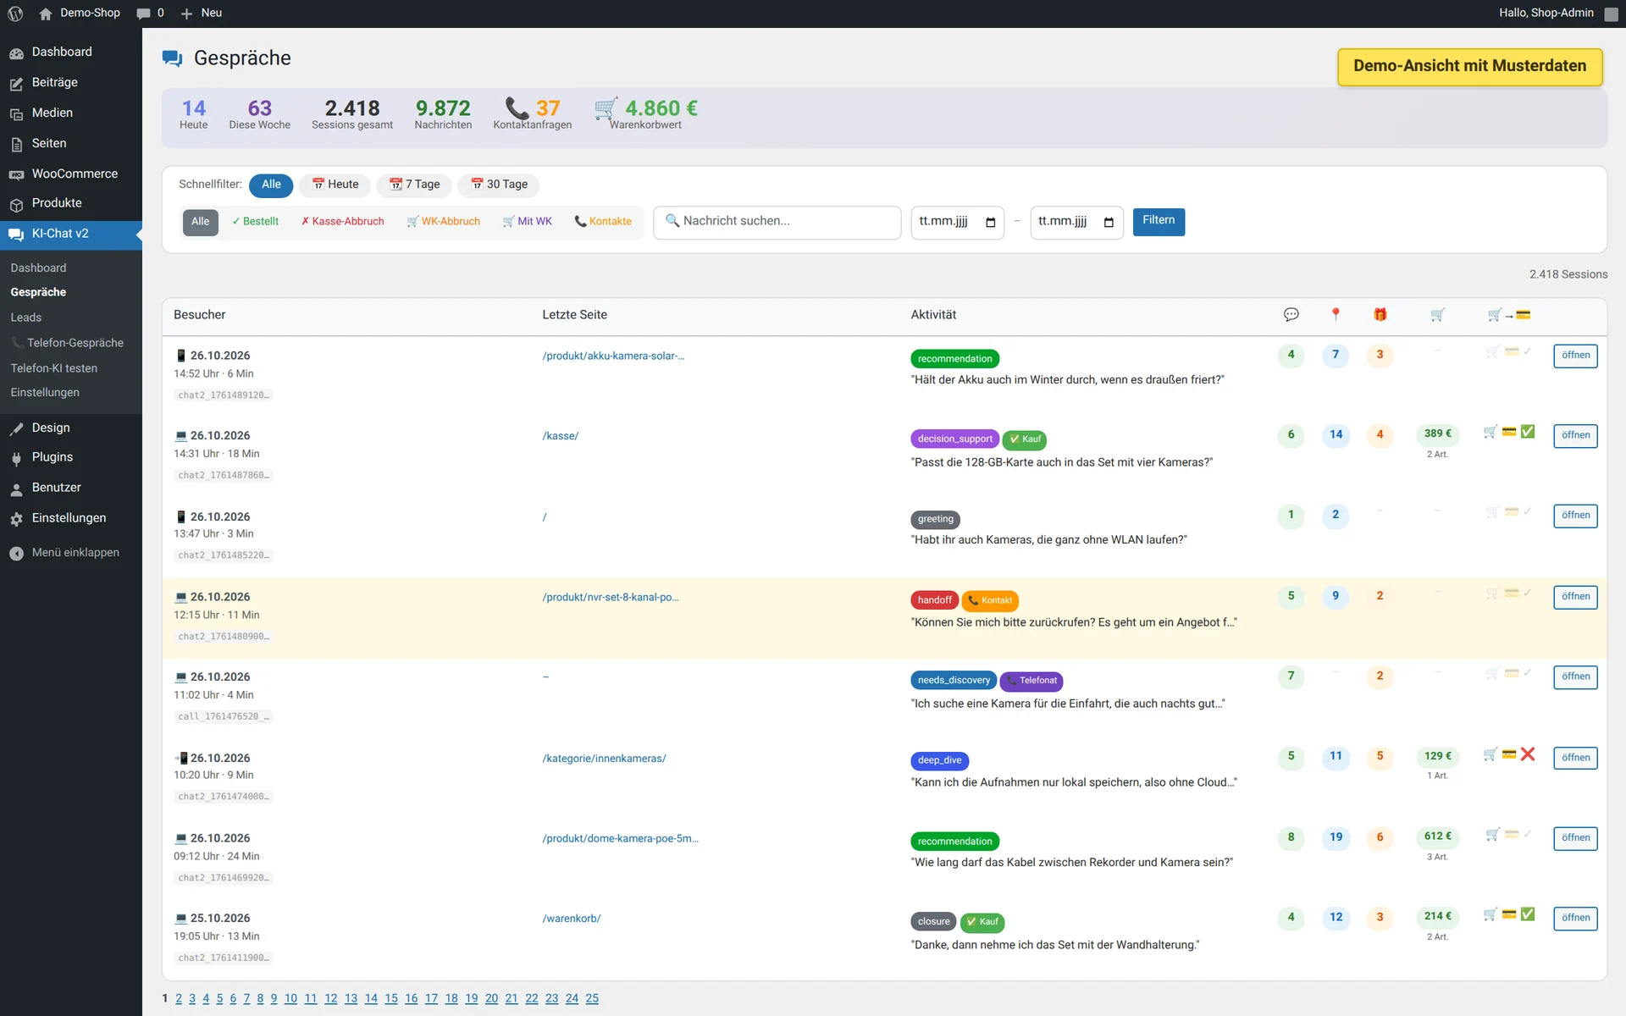1626x1016 pixels.
Task: Open the /produkt/akku-kamera-solar link
Action: pos(613,356)
